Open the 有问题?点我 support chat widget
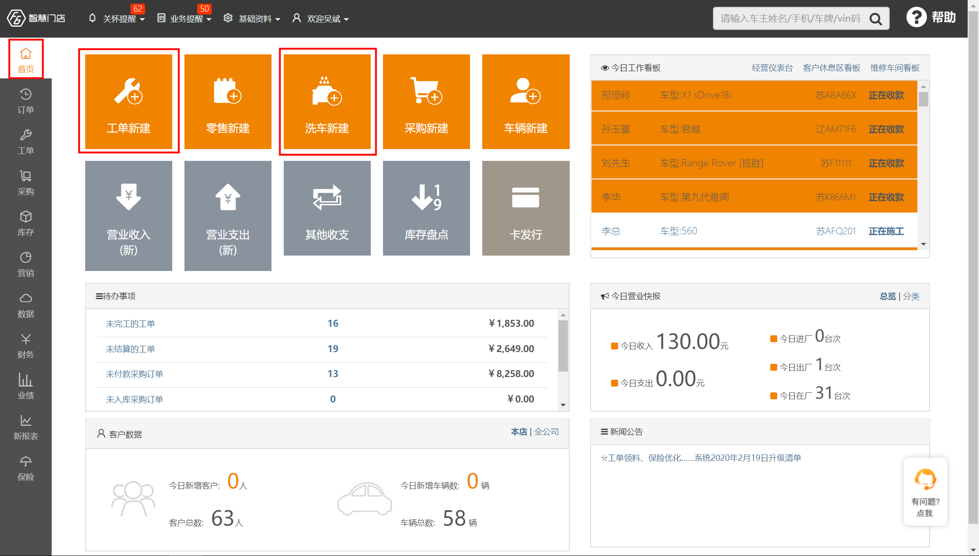This screenshot has width=979, height=556. [x=925, y=492]
